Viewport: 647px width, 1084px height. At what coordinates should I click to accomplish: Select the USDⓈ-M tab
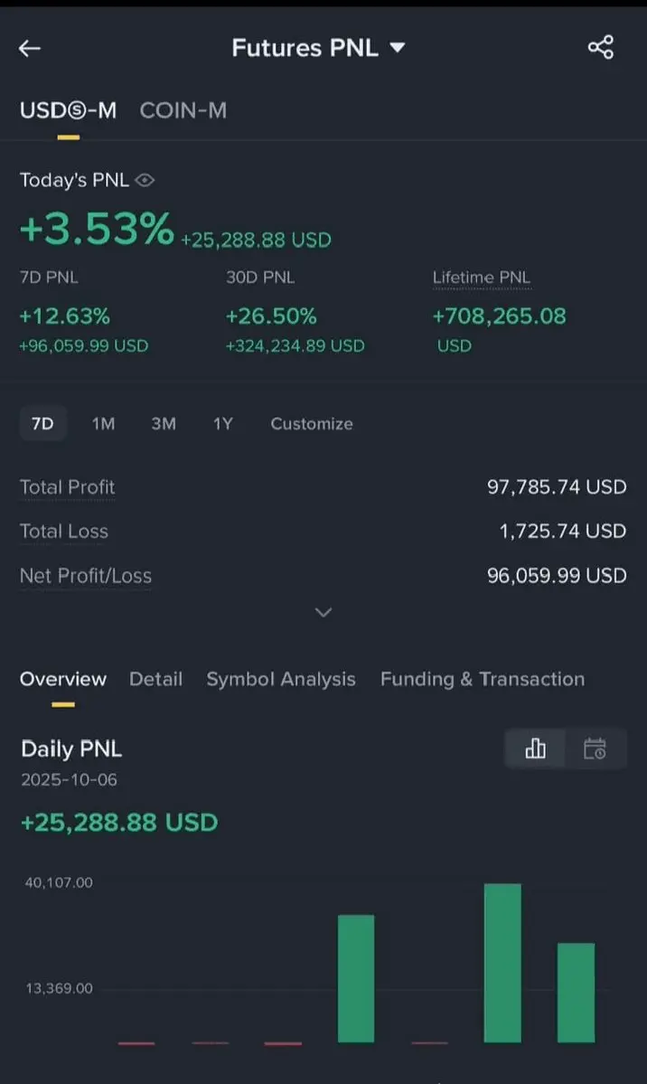(x=68, y=110)
